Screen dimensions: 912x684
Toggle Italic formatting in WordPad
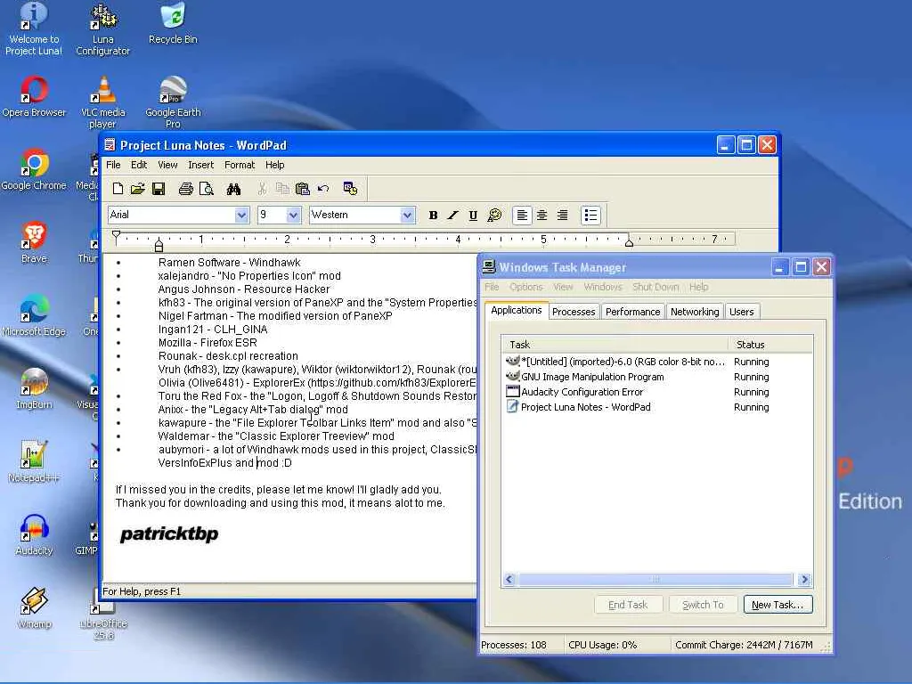click(x=452, y=216)
